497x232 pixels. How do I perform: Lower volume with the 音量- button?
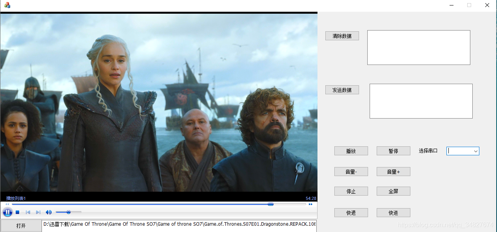351,172
